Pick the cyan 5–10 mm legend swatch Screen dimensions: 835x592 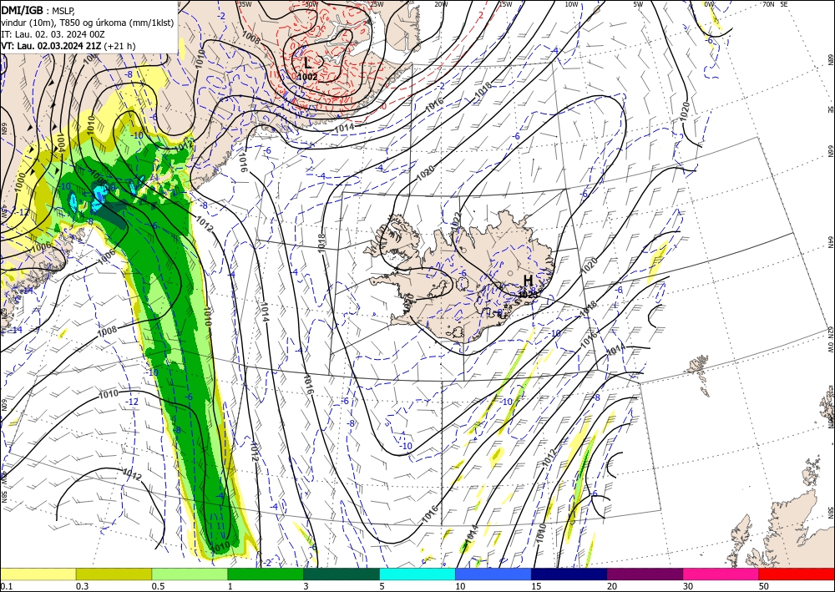[x=417, y=574]
